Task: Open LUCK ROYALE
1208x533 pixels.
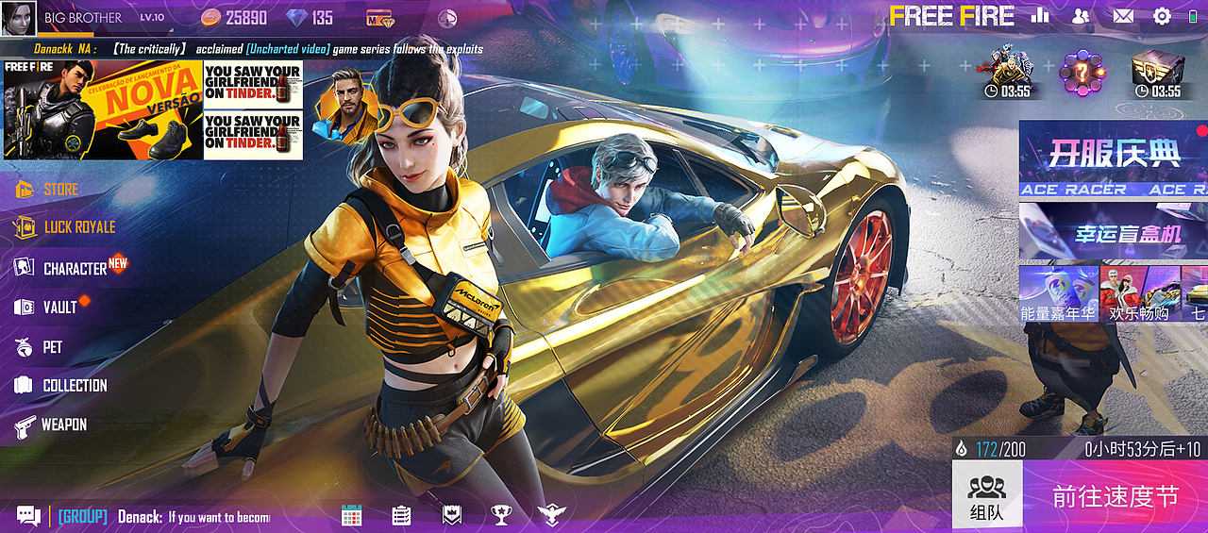Action: pyautogui.click(x=64, y=227)
